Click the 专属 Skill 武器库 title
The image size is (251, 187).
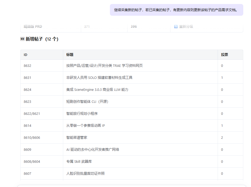79,162
